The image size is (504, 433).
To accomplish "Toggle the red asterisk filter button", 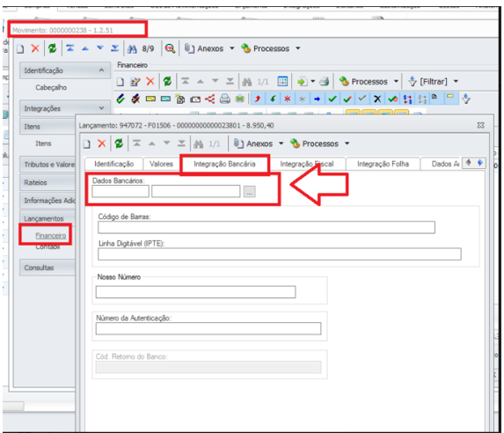I will (288, 99).
